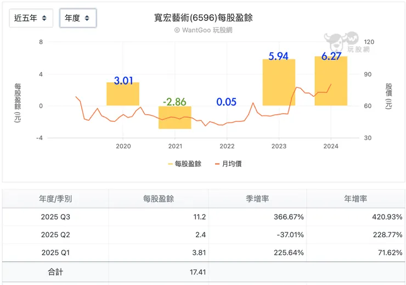Click the yellow 每股盈餘 legend swatch
Image resolution: width=406 pixels, height=285 pixels.
(x=169, y=164)
